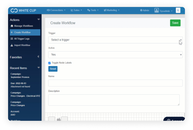Click the White Cup logo icon
Image resolution: width=193 pixels, height=130 pixels.
(14, 11)
